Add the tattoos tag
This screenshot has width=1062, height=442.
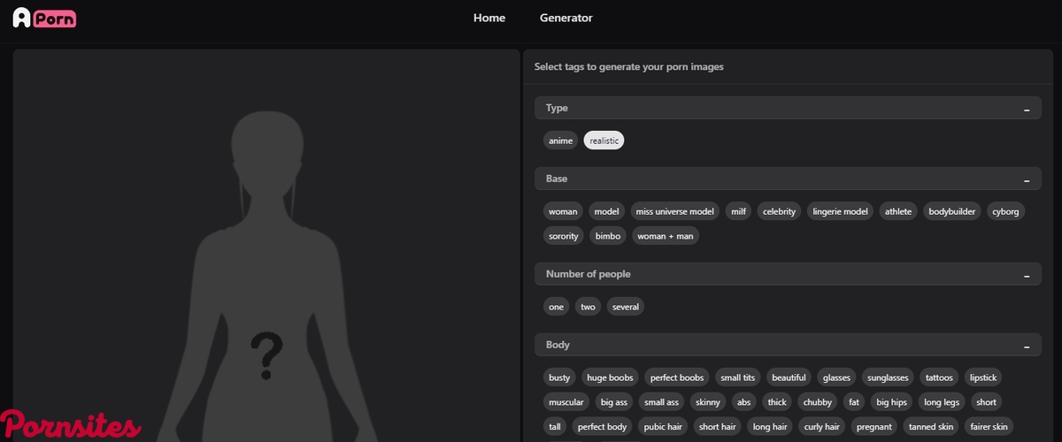tap(939, 377)
